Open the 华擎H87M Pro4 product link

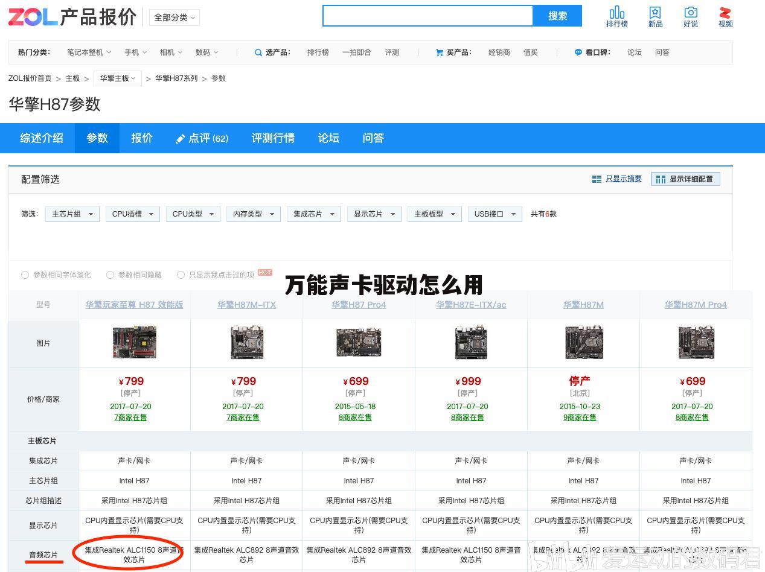(696, 305)
